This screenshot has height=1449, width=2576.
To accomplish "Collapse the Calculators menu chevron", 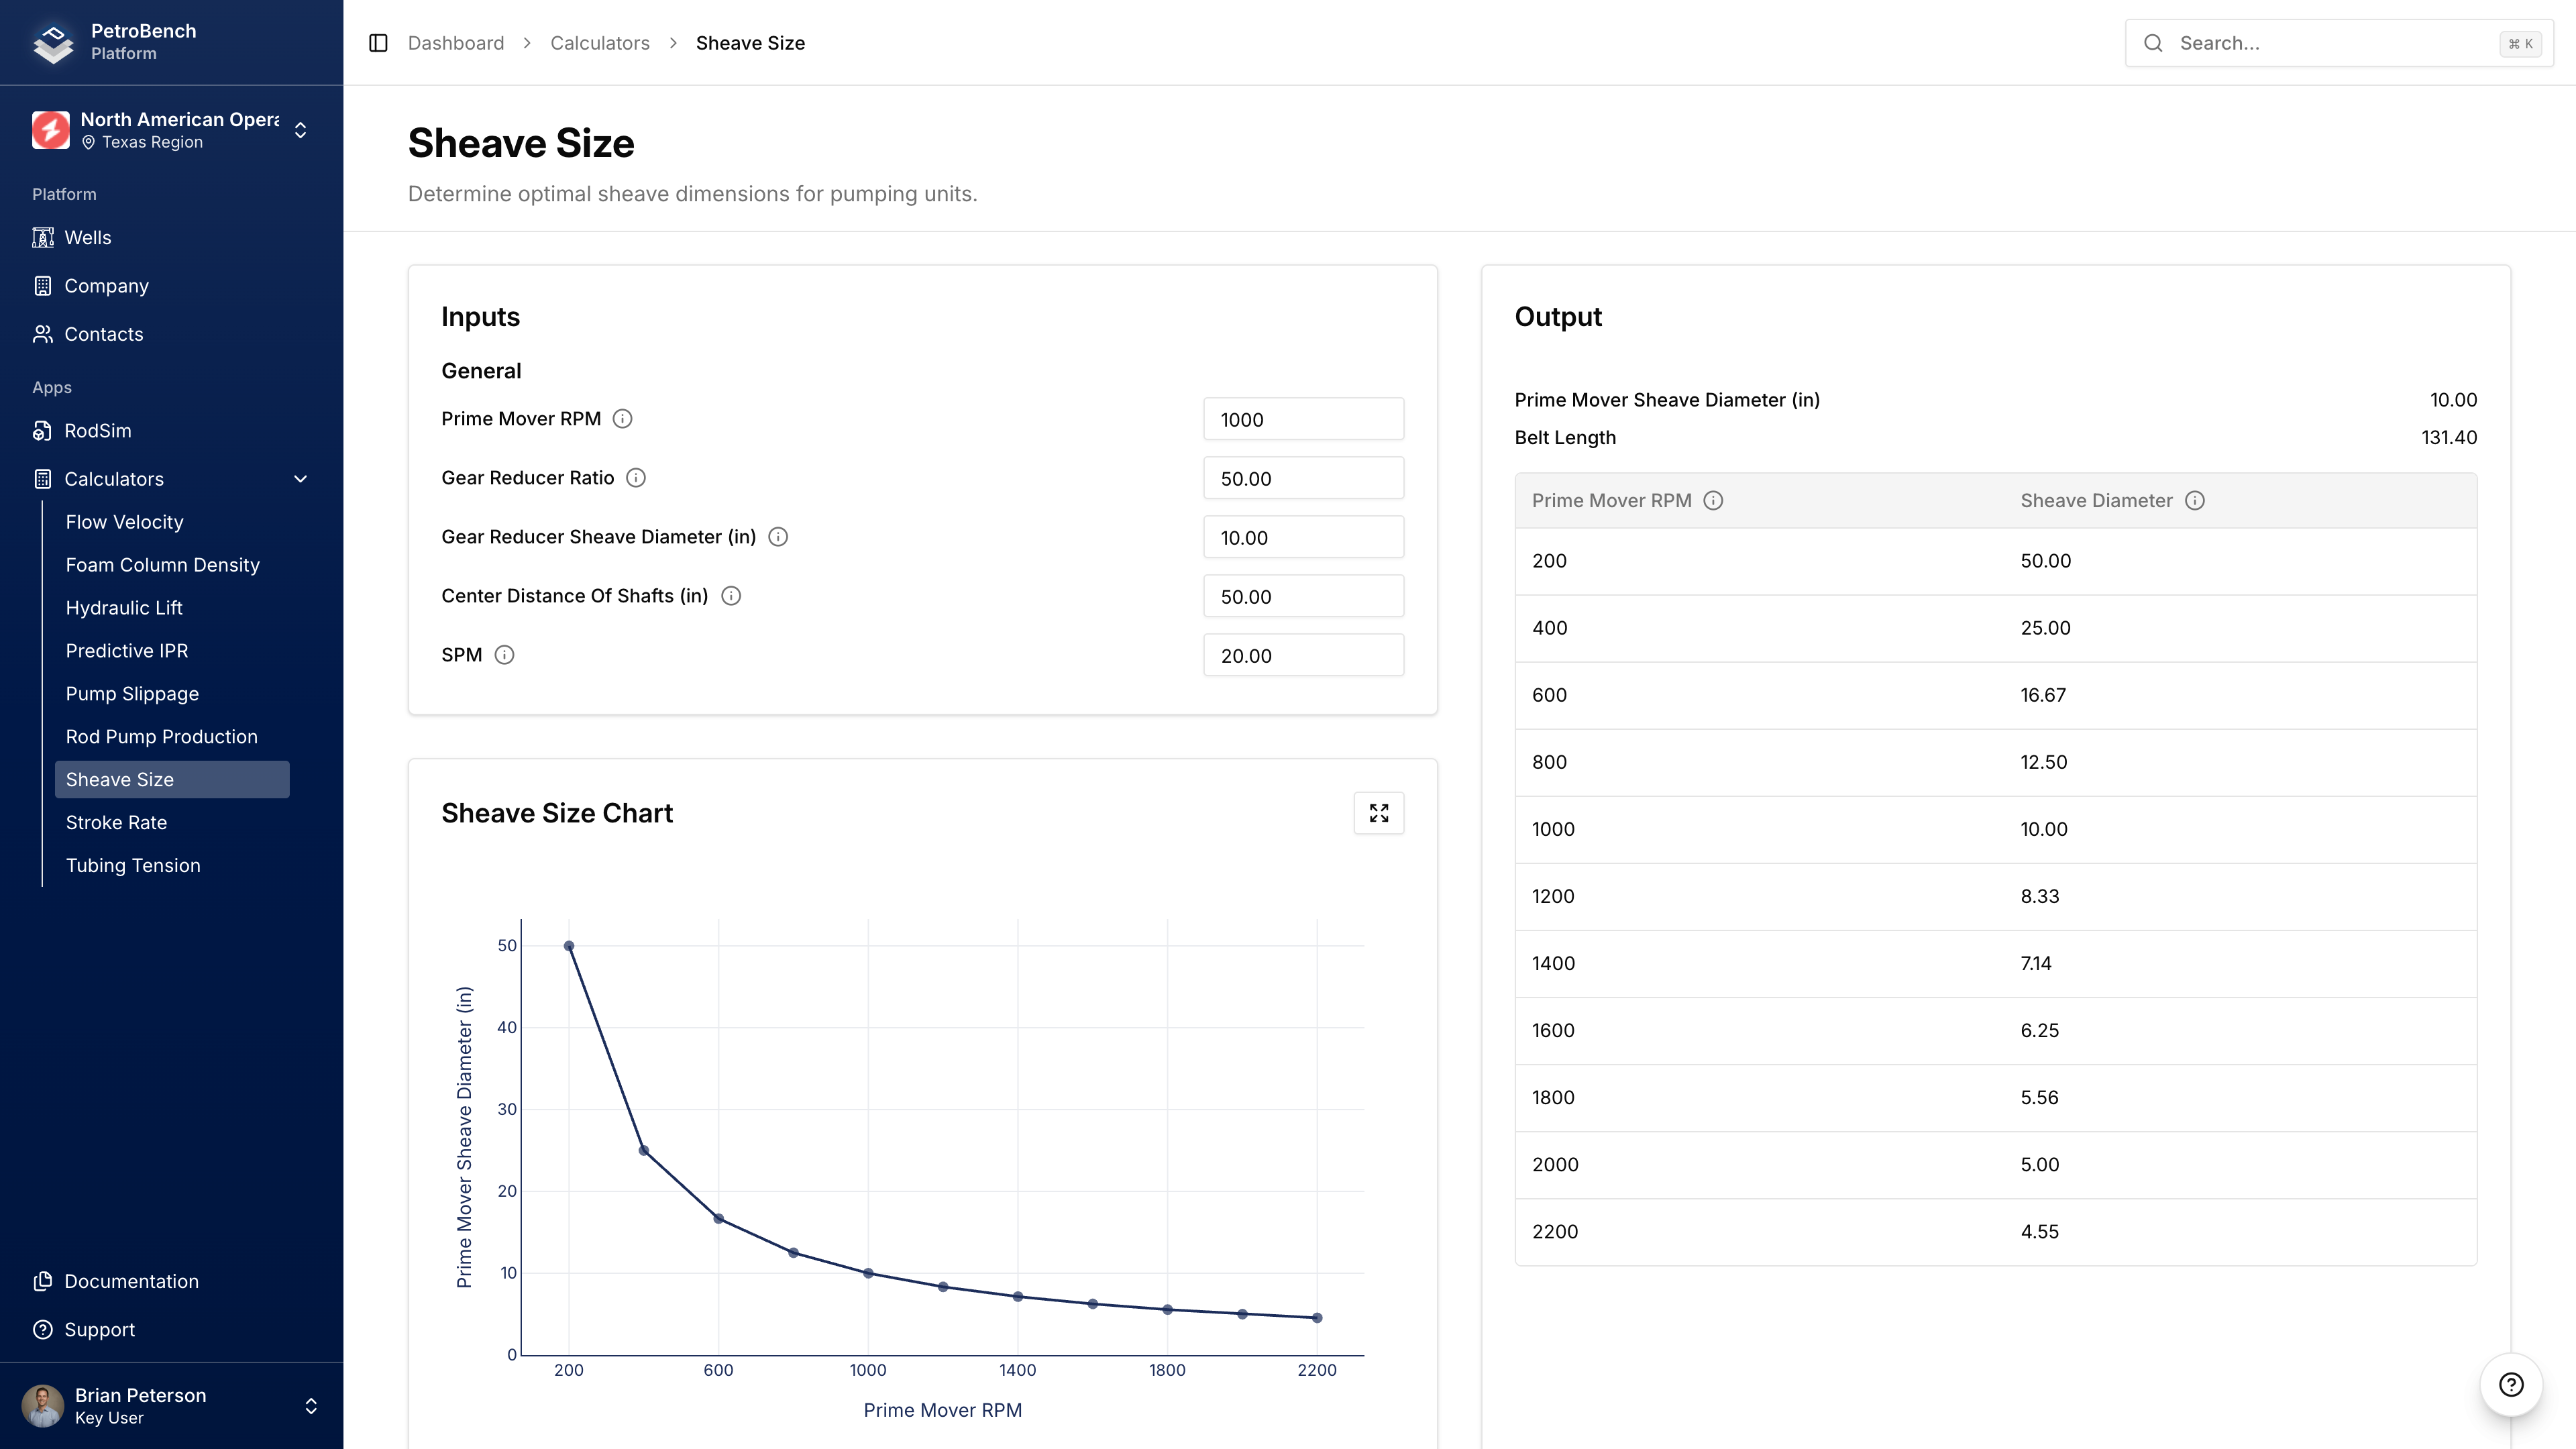I will point(300,479).
